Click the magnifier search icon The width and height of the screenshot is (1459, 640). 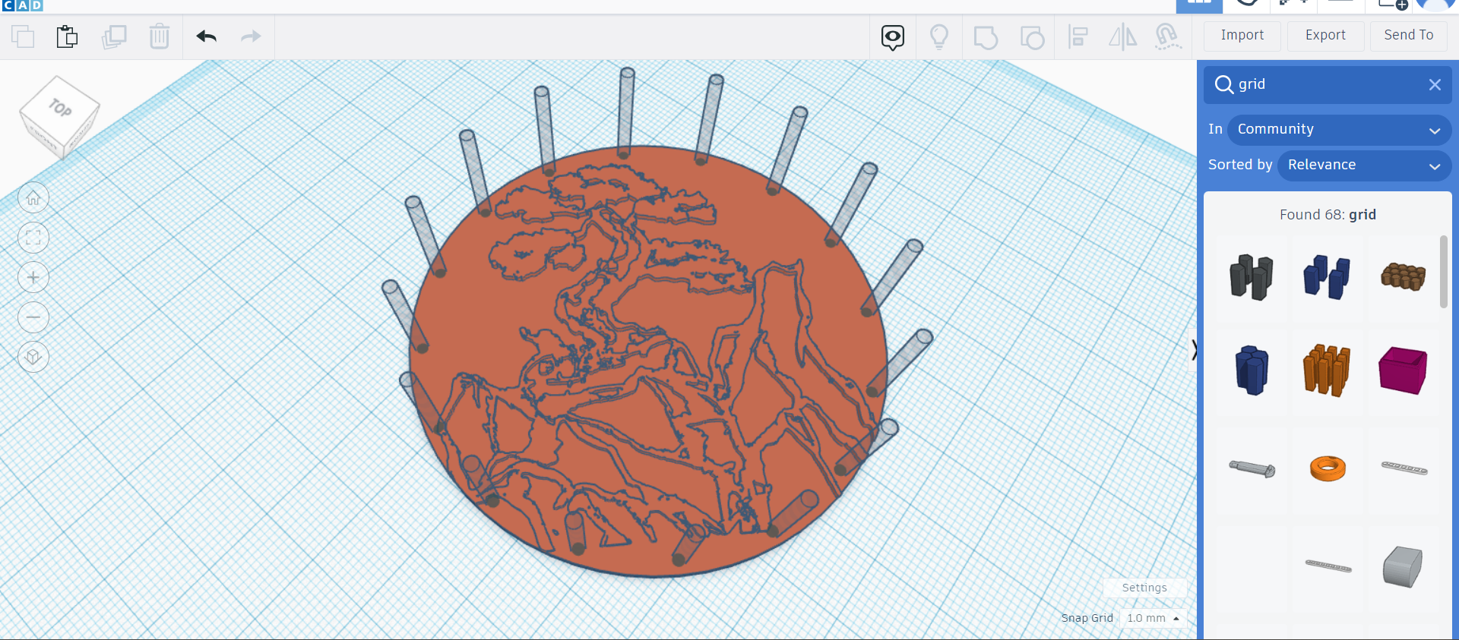pos(1223,84)
